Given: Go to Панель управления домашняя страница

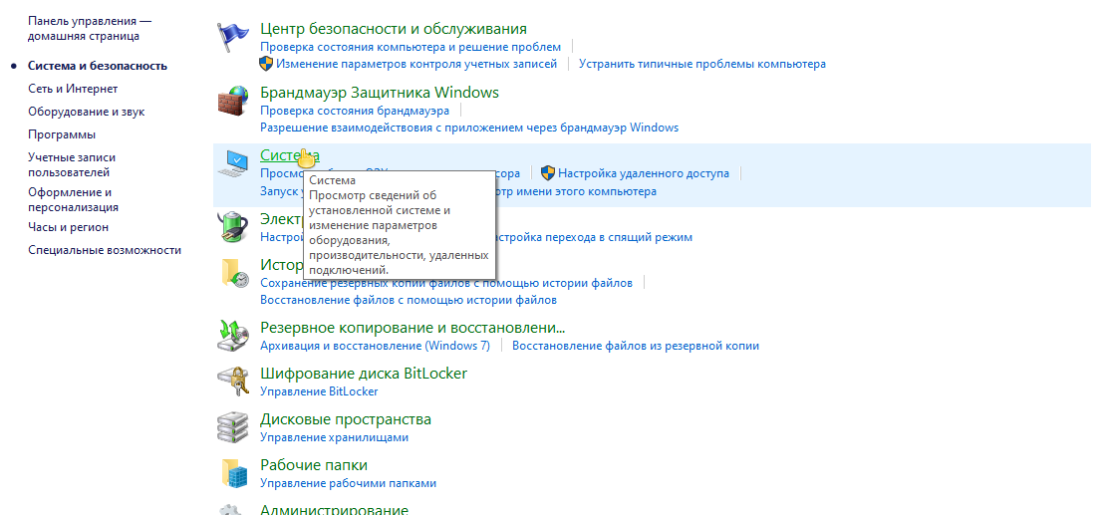Looking at the screenshot, I should tap(90, 29).
